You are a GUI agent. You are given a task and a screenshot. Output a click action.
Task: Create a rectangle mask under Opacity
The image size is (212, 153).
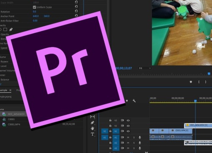pyautogui.click(x=5, y=30)
